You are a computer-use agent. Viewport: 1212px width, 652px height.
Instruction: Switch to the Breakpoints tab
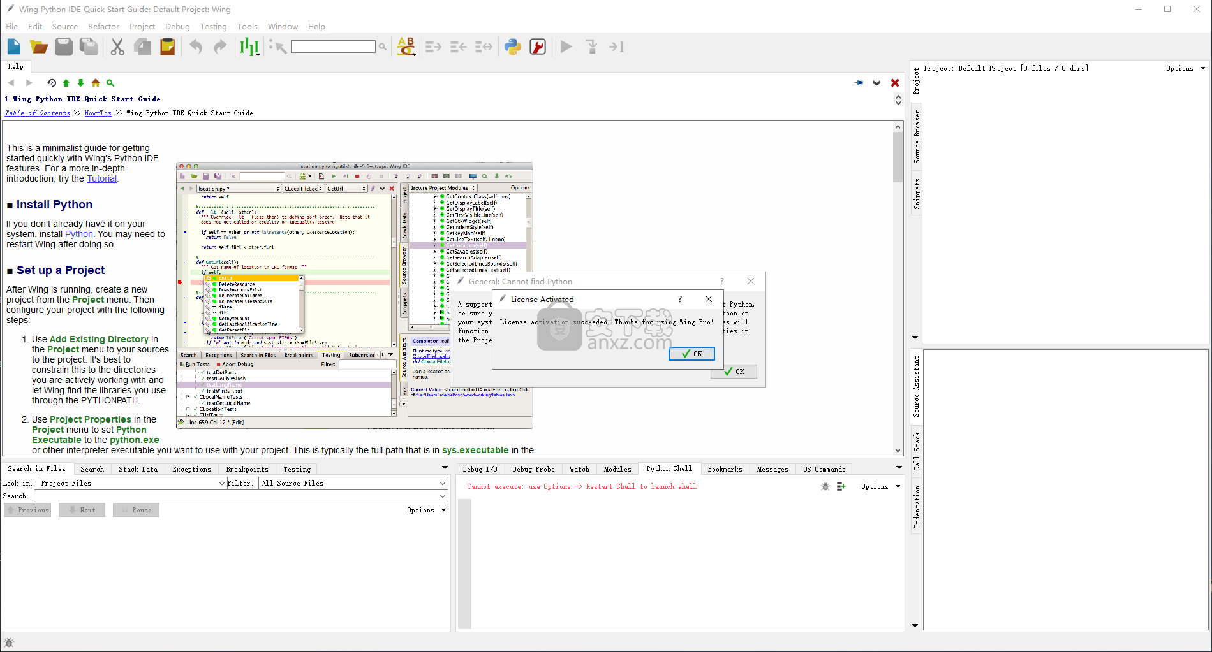tap(247, 469)
